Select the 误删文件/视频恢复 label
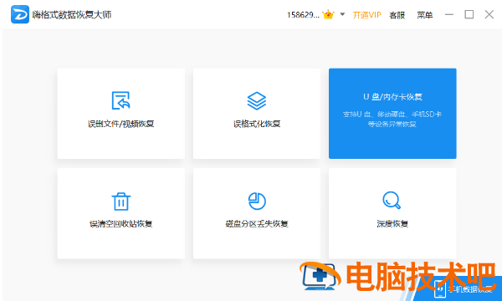Screen dimensions: 502x301 point(121,124)
